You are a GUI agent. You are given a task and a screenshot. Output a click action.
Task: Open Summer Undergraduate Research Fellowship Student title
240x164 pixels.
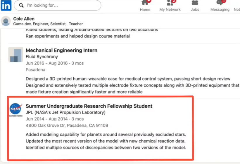tap(89, 106)
